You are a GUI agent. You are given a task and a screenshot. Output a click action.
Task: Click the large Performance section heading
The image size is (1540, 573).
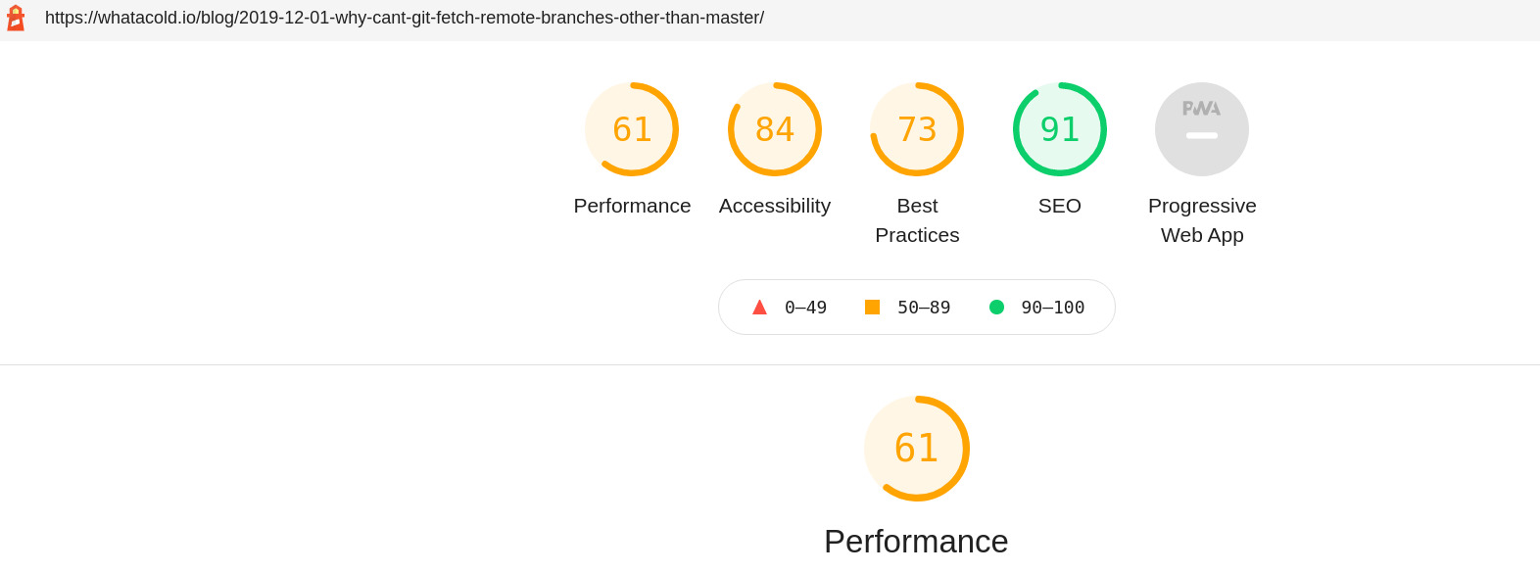tap(916, 542)
